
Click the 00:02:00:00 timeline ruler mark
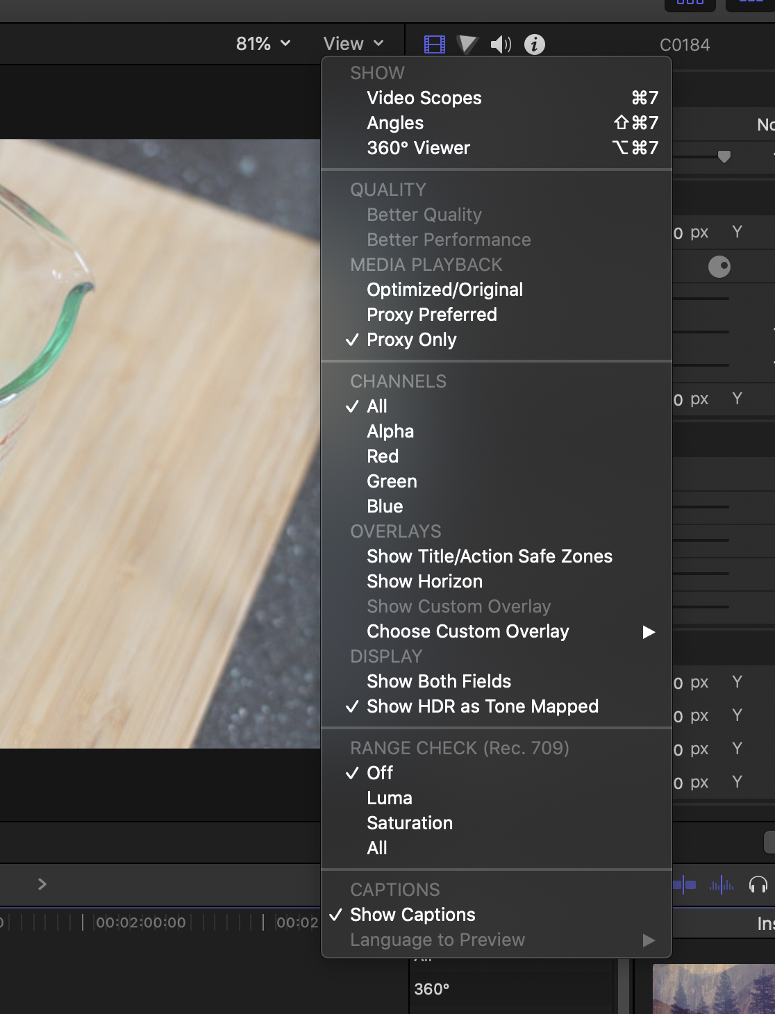pyautogui.click(x=141, y=922)
